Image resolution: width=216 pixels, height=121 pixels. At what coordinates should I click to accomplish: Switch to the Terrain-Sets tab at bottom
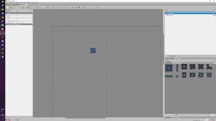point(168,118)
